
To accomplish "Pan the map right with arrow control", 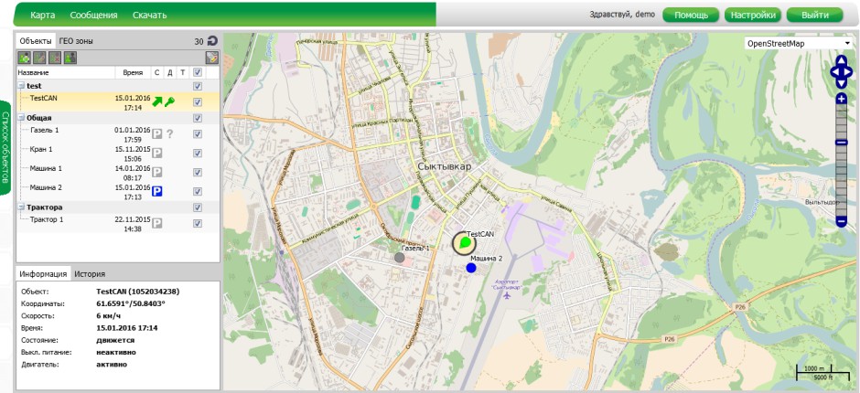I will coord(848,72).
